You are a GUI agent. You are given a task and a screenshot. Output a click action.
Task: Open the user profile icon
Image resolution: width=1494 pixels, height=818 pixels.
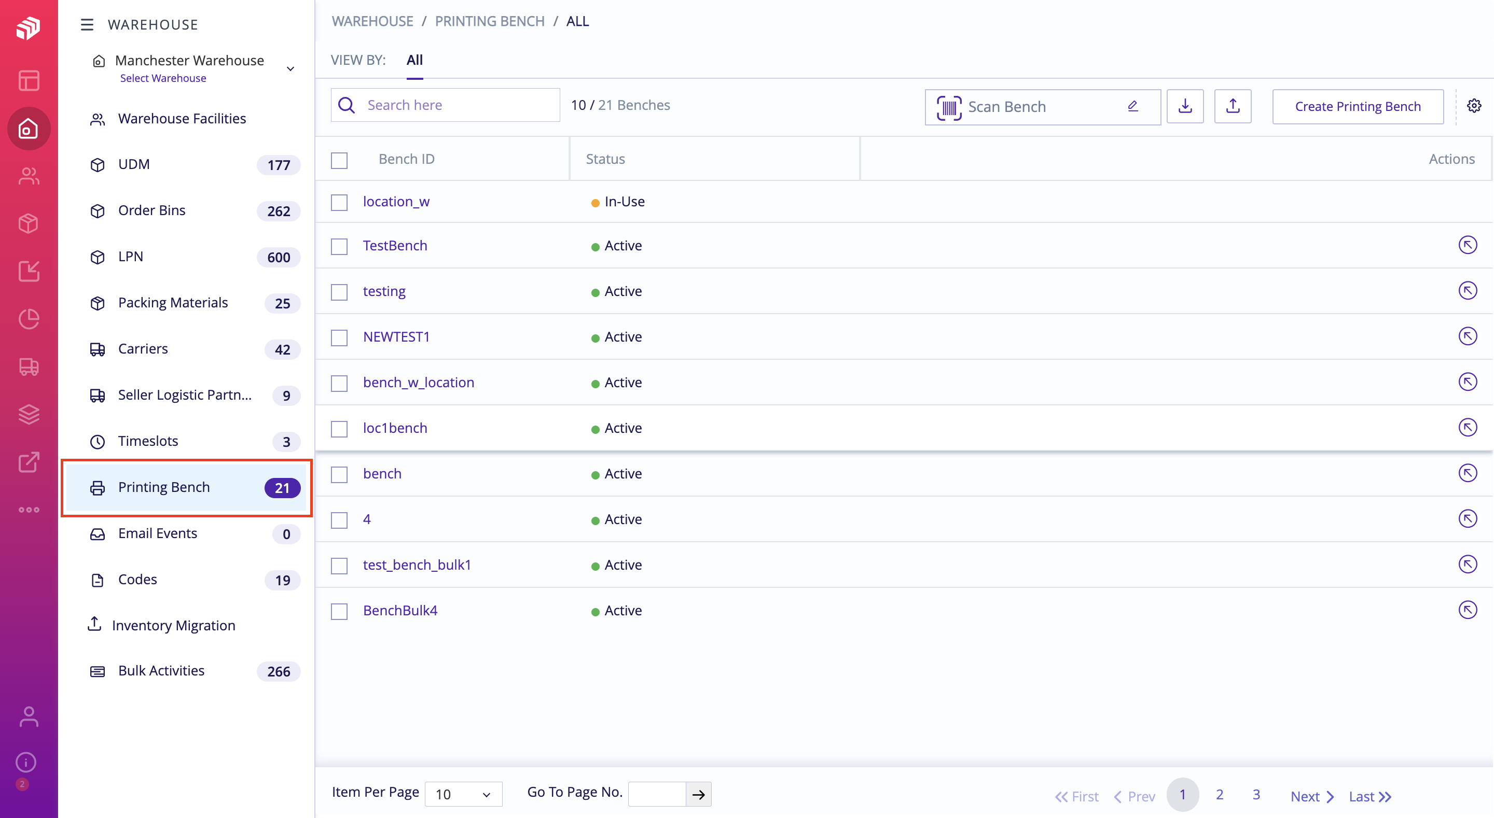(29, 716)
